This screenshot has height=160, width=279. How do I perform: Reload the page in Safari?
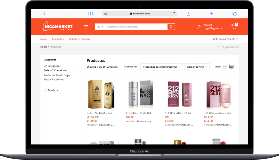point(174,14)
